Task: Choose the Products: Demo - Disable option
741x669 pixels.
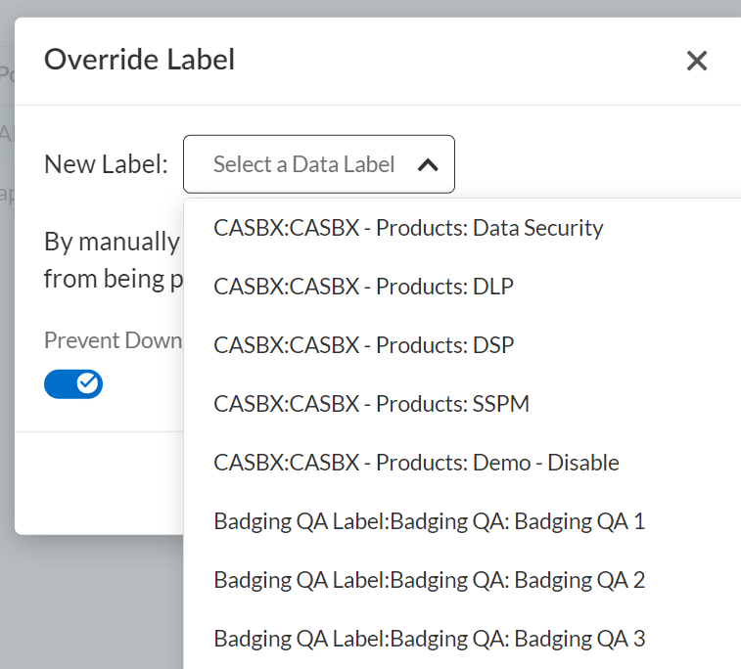Action: (416, 463)
